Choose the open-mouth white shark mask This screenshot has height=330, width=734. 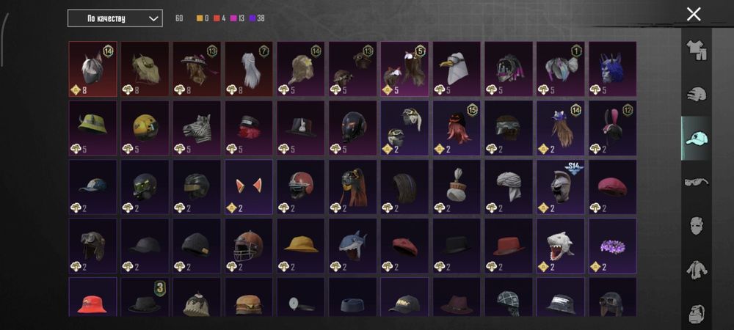pyautogui.click(x=560, y=246)
